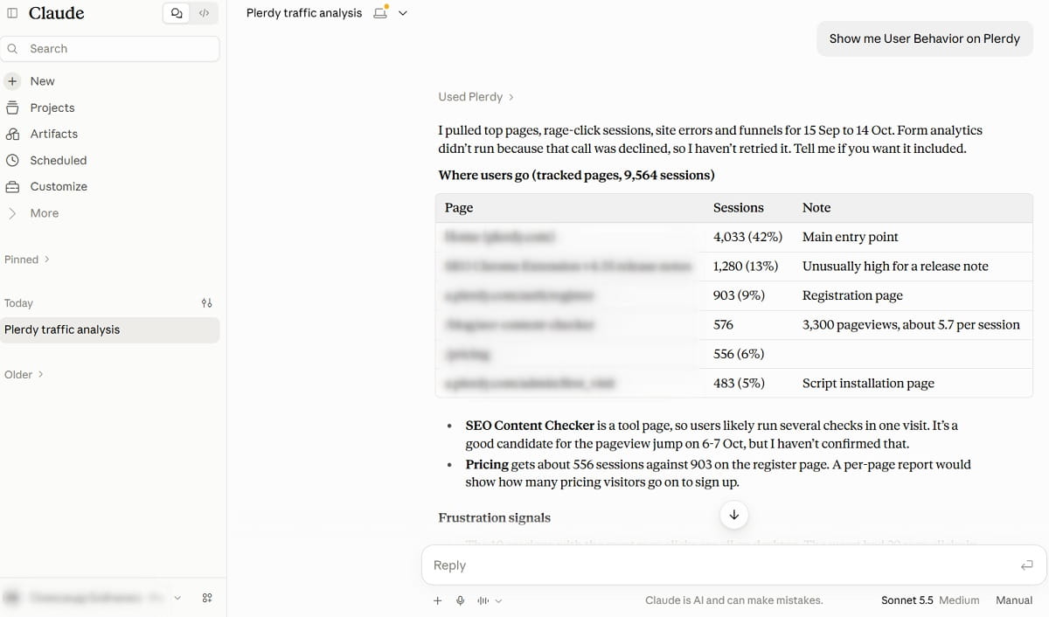
Task: Select the Page column header
Action: [459, 207]
